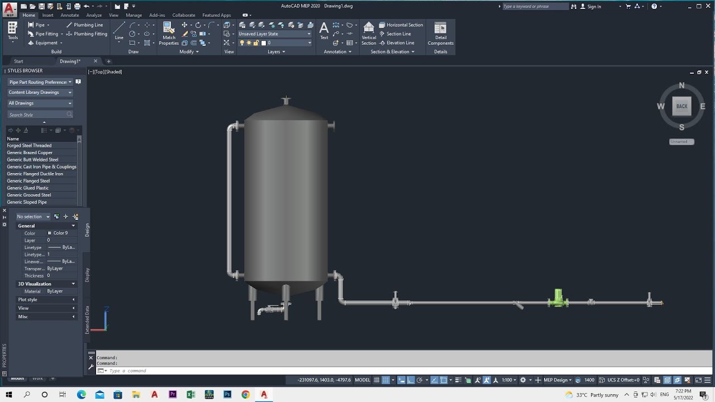Collapse the General properties section
The image size is (715, 402).
tap(46, 226)
